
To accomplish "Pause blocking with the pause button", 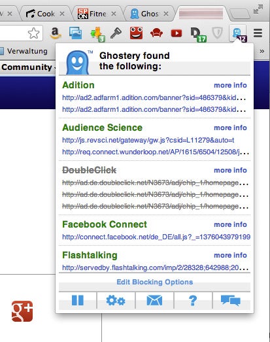I will (78, 300).
